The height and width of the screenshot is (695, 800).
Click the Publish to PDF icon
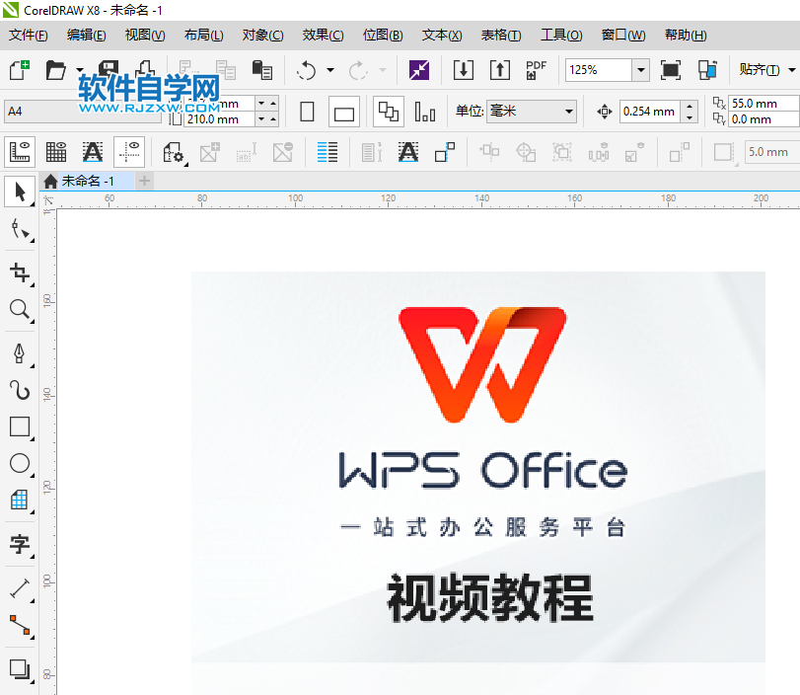pyautogui.click(x=536, y=70)
